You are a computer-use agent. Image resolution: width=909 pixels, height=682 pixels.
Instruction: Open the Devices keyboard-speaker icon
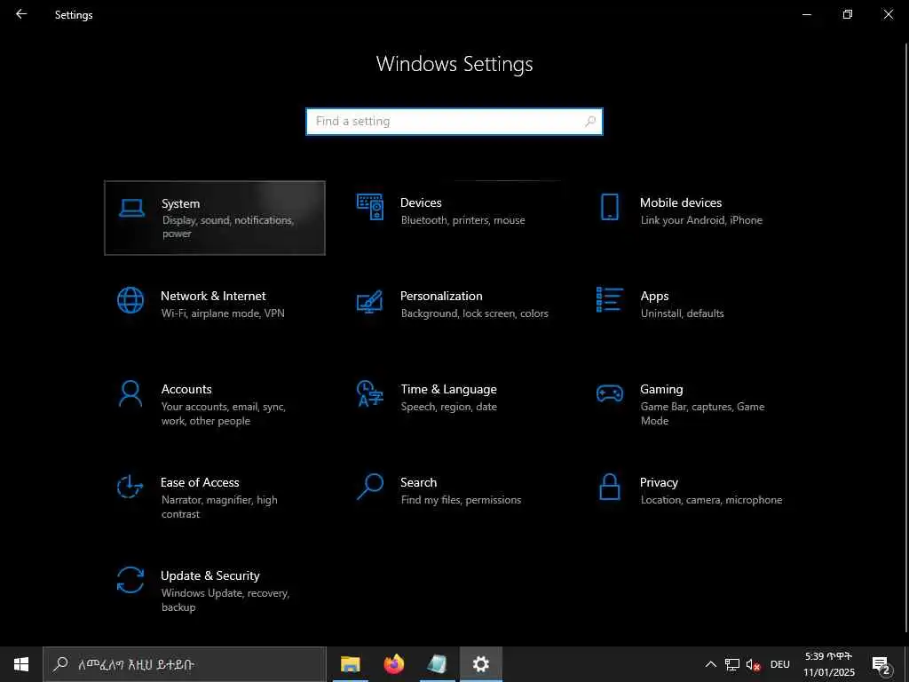point(370,207)
